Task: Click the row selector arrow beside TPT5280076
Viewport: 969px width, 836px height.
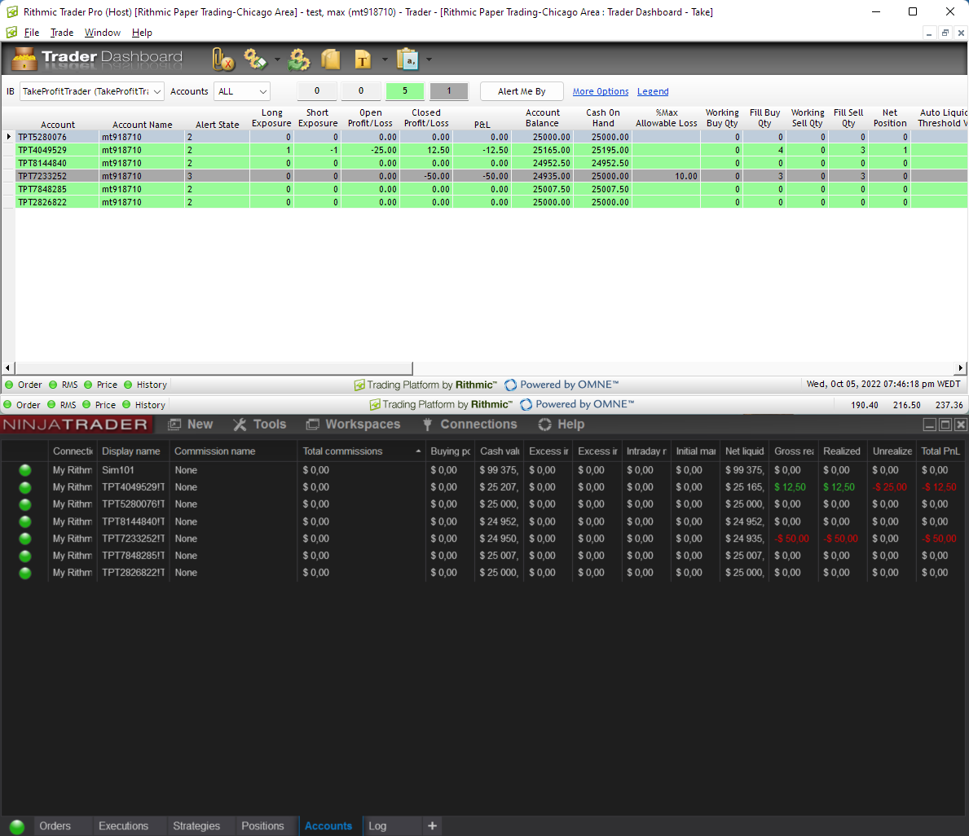Action: 8,137
